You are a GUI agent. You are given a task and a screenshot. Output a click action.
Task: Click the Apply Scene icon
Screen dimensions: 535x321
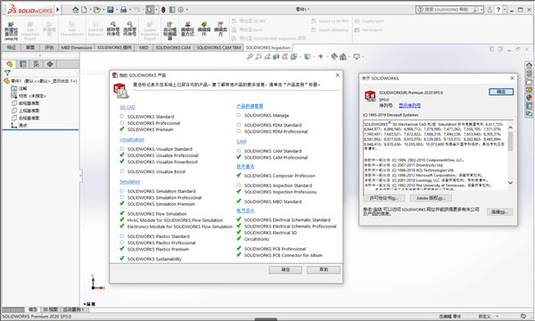point(343,57)
